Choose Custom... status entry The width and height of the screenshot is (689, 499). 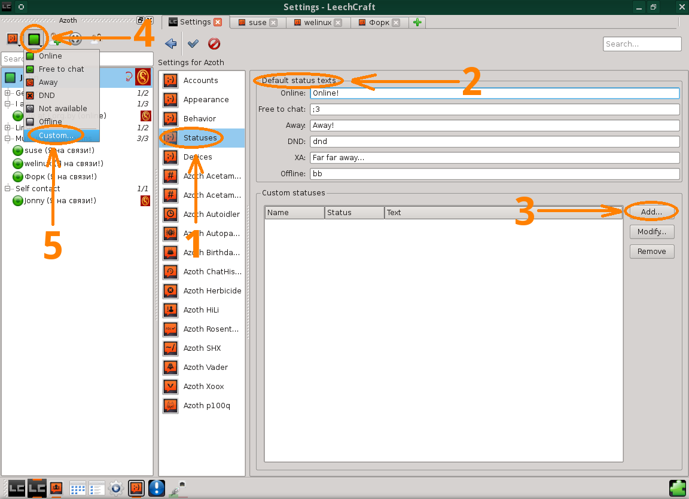click(62, 135)
